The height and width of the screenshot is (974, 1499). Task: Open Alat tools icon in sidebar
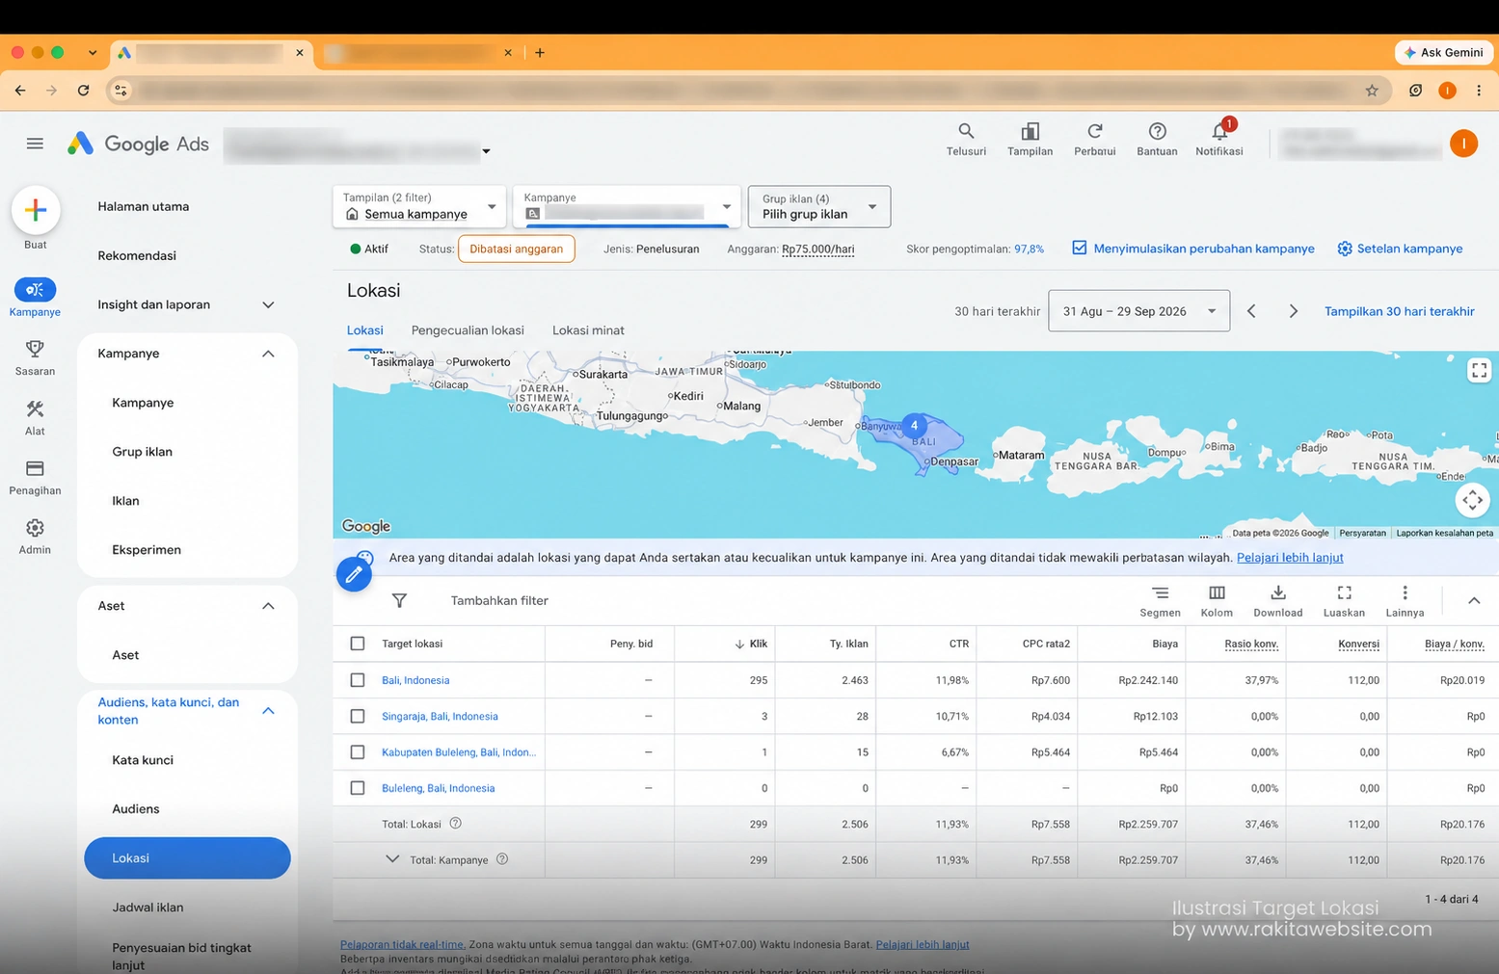[35, 409]
